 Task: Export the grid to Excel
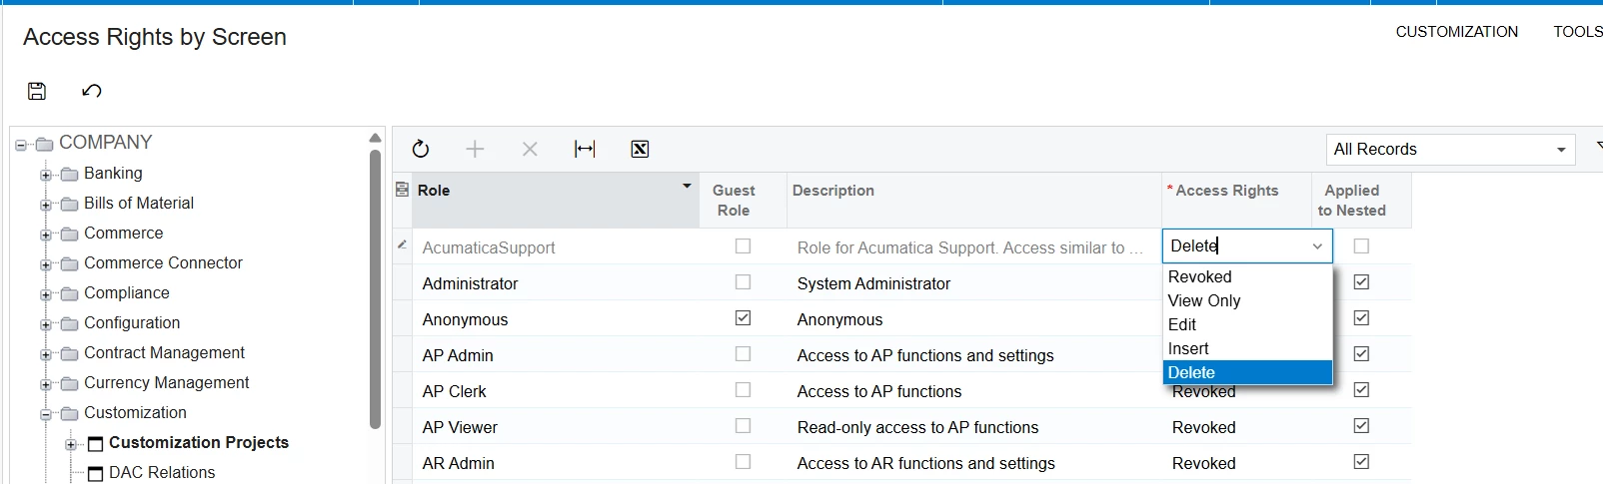coord(641,149)
